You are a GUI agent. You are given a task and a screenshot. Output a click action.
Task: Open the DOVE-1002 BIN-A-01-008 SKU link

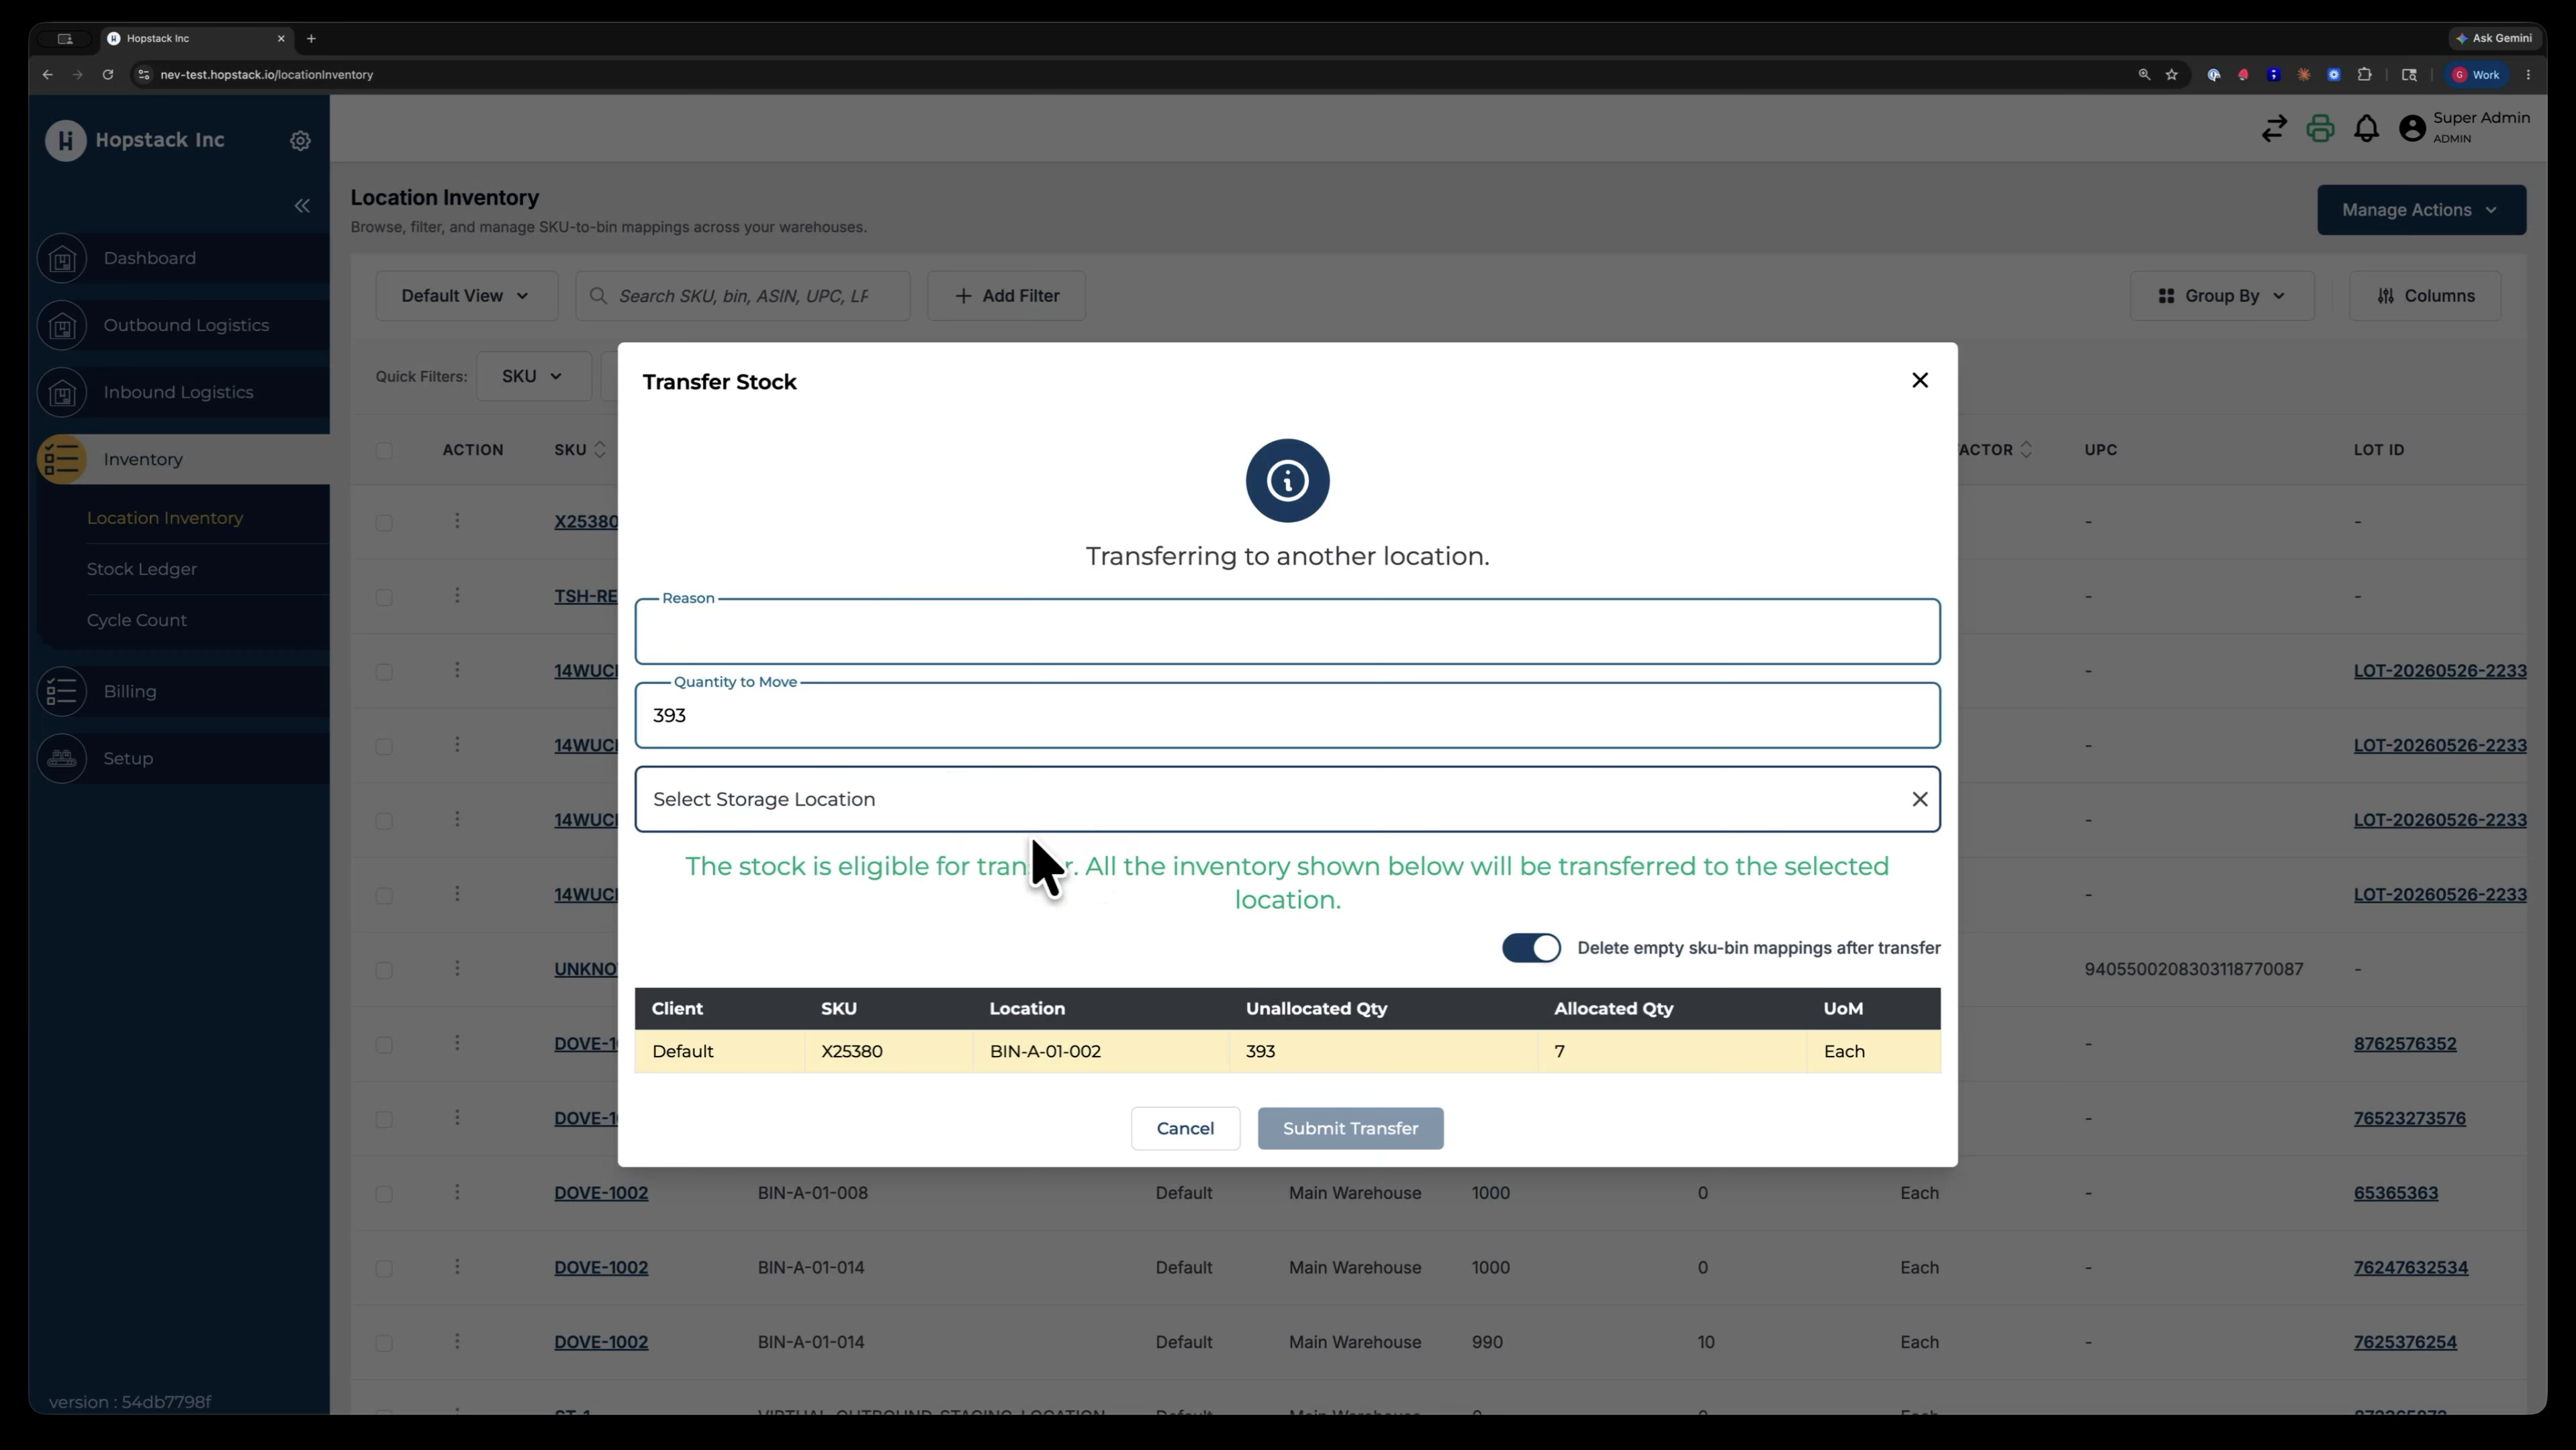601,1192
